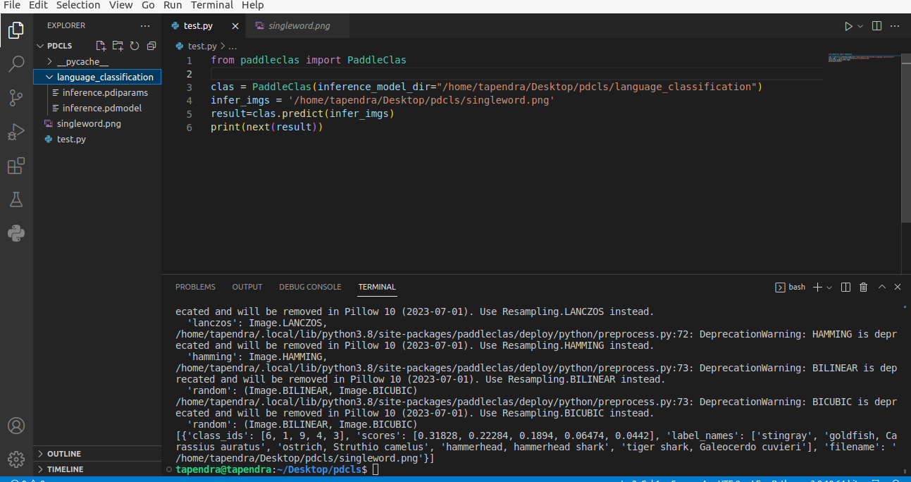The image size is (911, 482).
Task: Open the File menu
Action: coord(12,5)
